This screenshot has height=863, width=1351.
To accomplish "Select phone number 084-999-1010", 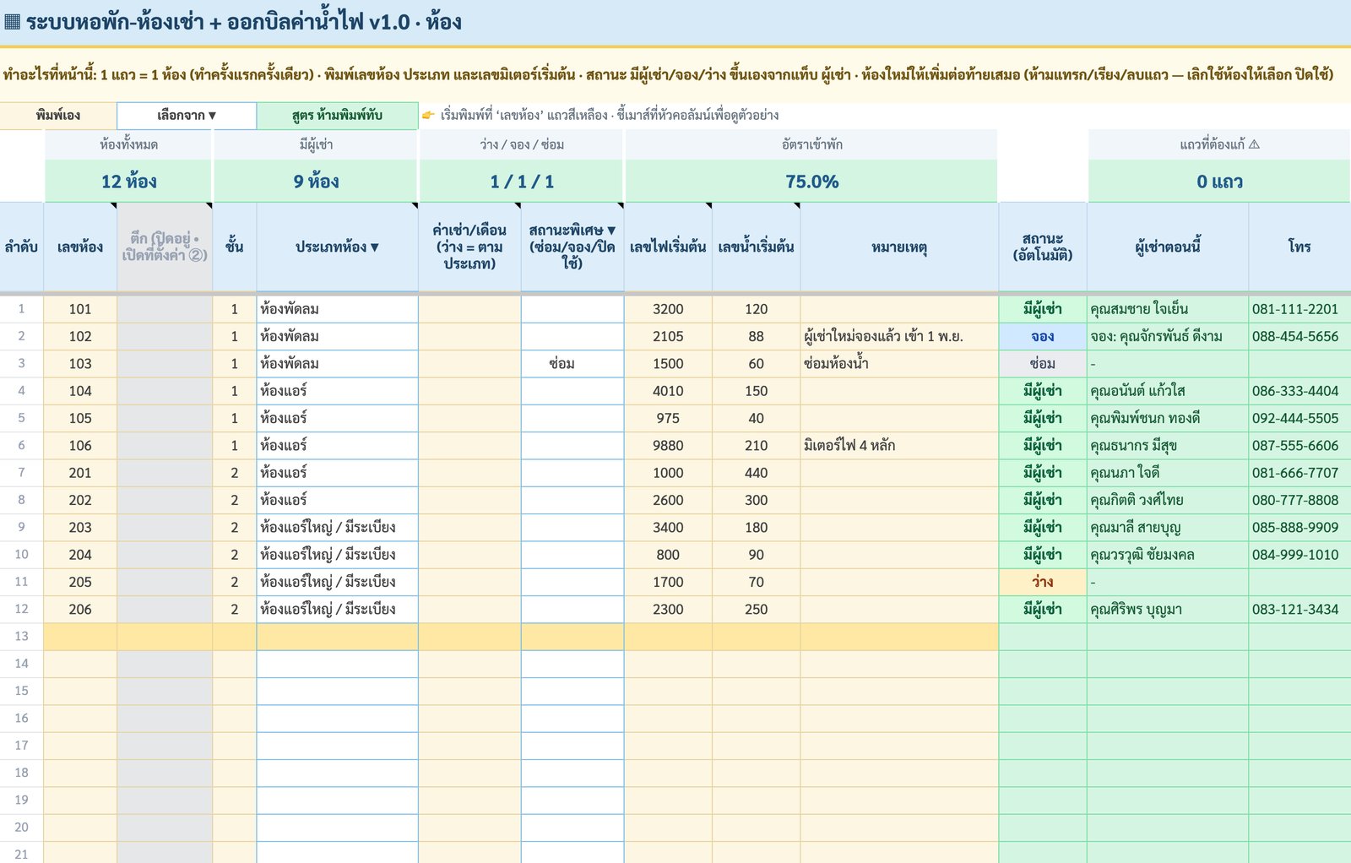I will pos(1299,555).
